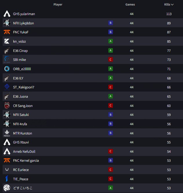Image resolution: width=183 pixels, height=193 pixels.
Task: Click the RC horns logo beside RC Euriece
Action: (x=7, y=170)
